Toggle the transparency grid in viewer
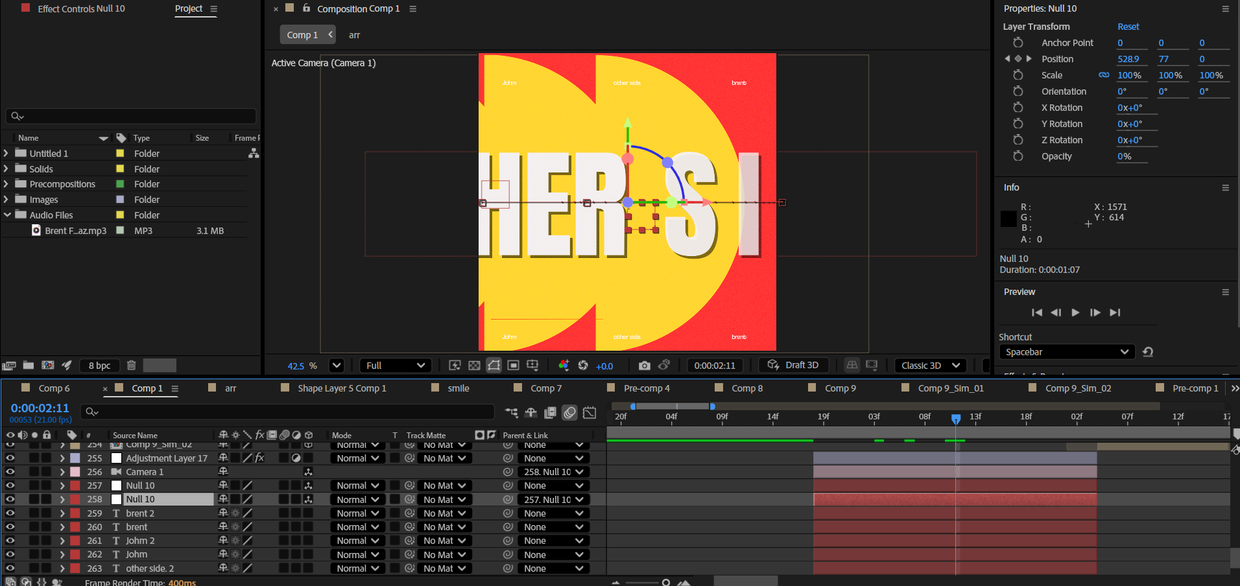The image size is (1240, 586). (474, 366)
